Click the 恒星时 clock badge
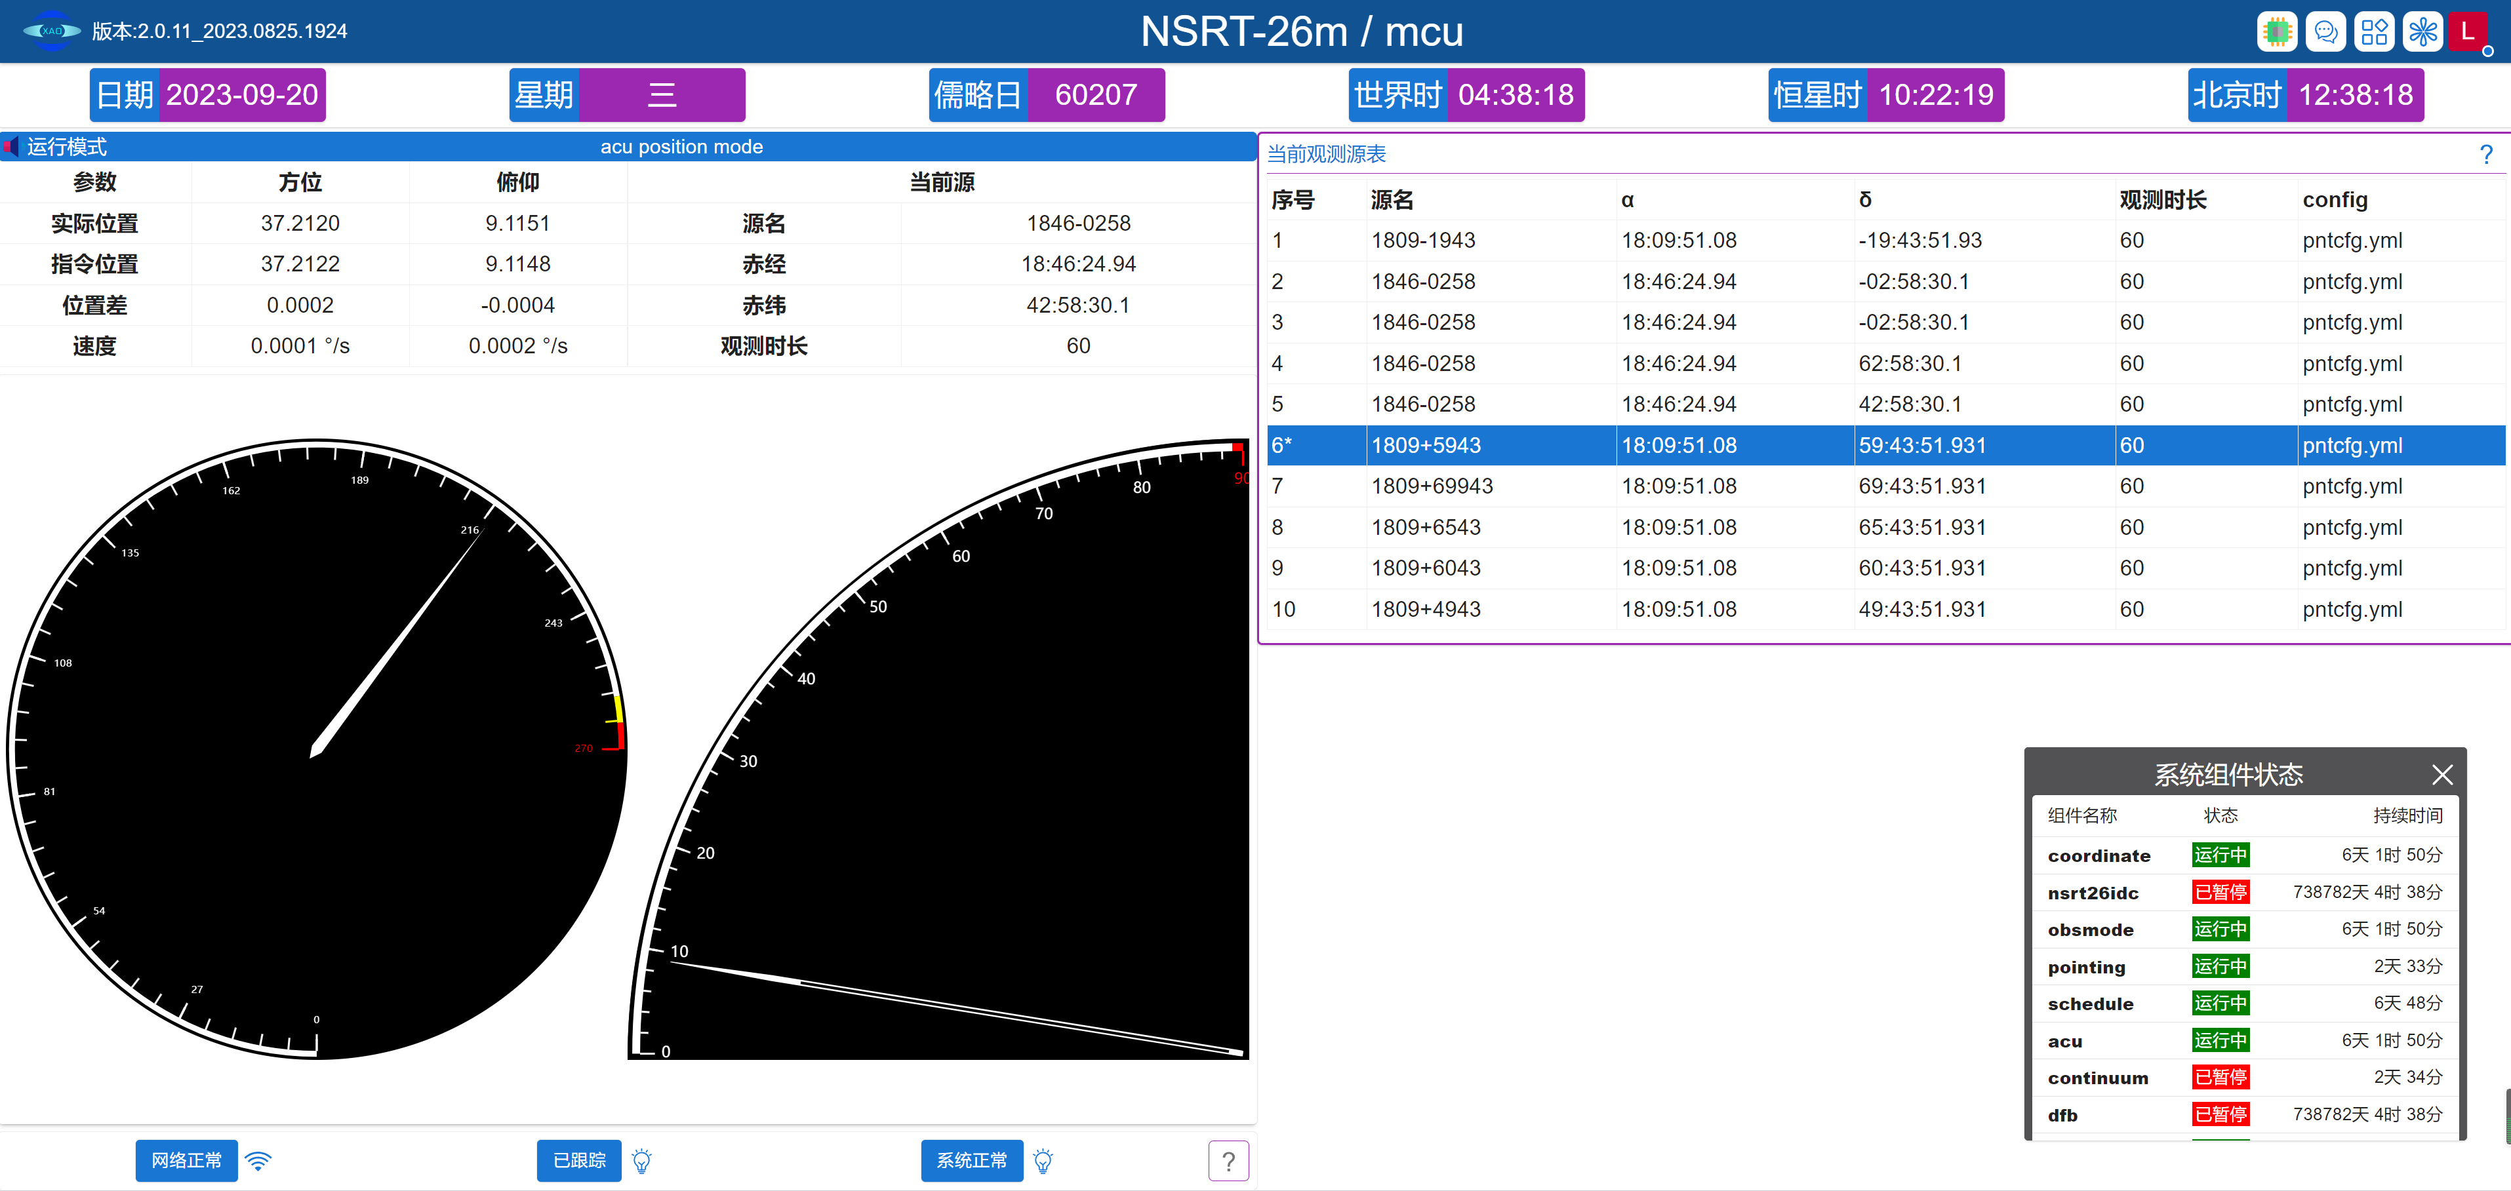Viewport: 2511px width, 1191px height. click(1886, 94)
